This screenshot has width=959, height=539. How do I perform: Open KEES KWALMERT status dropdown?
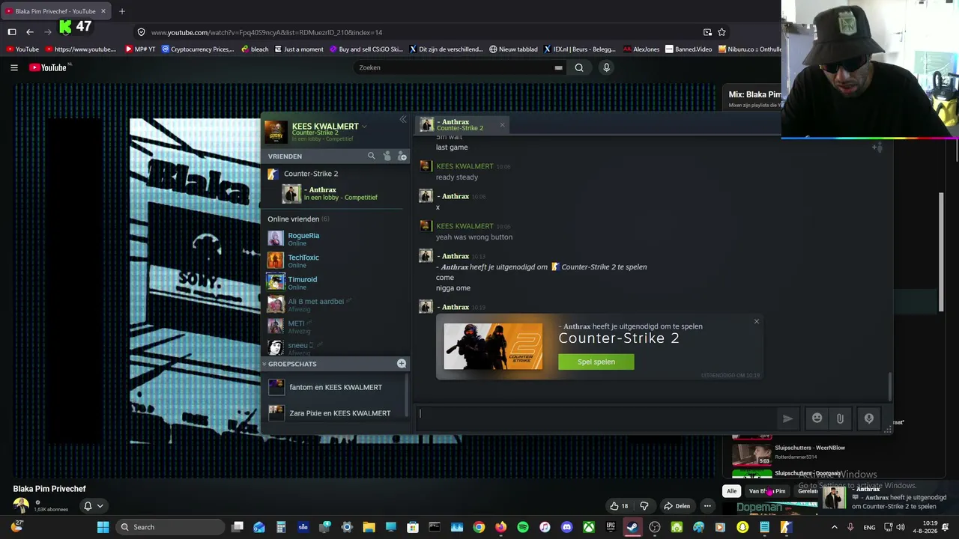364,127
